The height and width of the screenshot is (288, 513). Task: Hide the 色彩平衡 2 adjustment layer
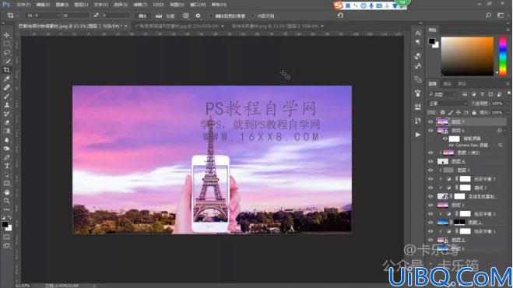tap(430, 214)
